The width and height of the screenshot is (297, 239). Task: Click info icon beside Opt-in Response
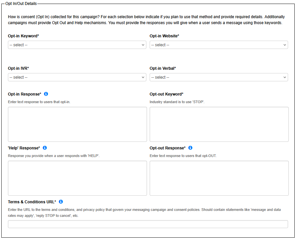[x=46, y=94]
